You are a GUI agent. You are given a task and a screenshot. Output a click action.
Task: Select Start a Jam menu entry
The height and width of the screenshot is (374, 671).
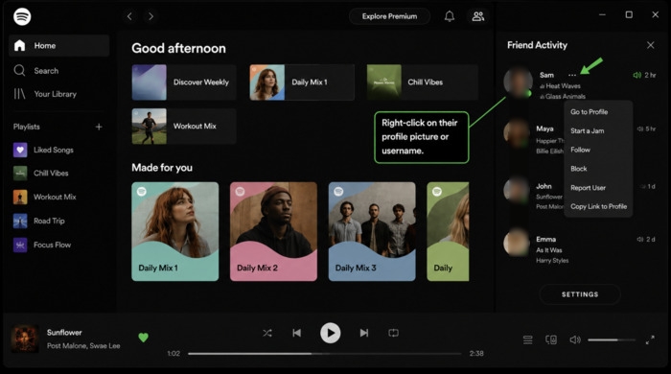click(588, 131)
